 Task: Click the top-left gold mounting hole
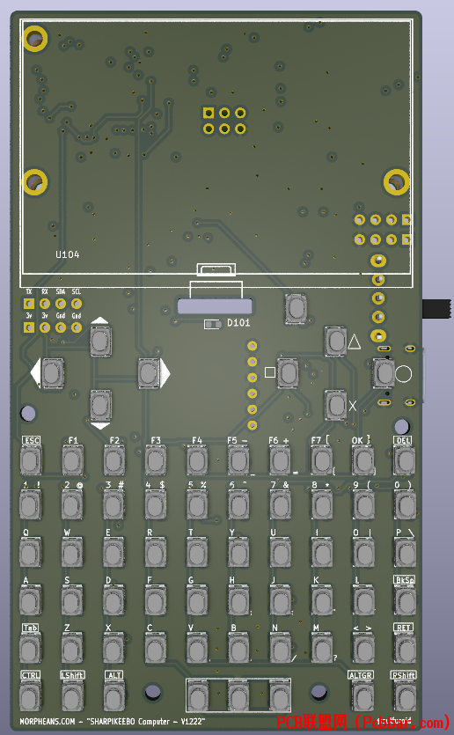click(x=35, y=39)
